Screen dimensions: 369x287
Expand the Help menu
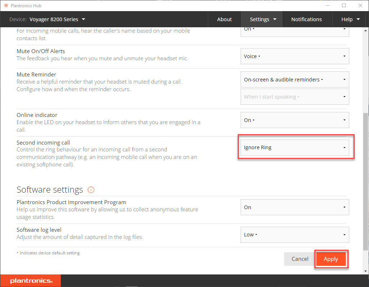pyautogui.click(x=350, y=19)
